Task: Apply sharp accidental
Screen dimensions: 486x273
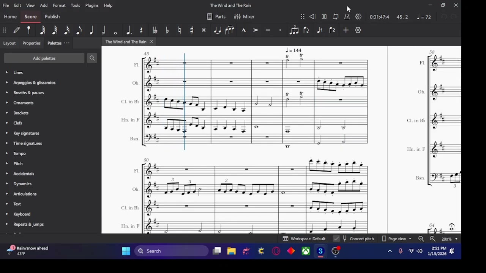Action: tap(192, 30)
